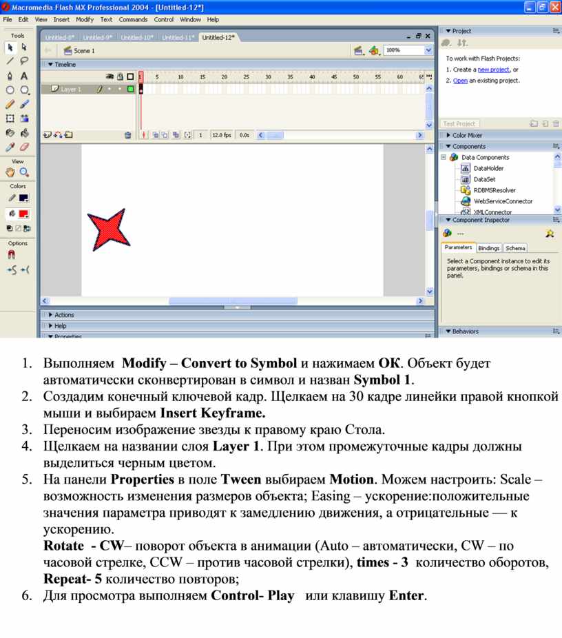This screenshot has width=562, height=638.
Task: Select the Pencil tool
Action: [10, 104]
